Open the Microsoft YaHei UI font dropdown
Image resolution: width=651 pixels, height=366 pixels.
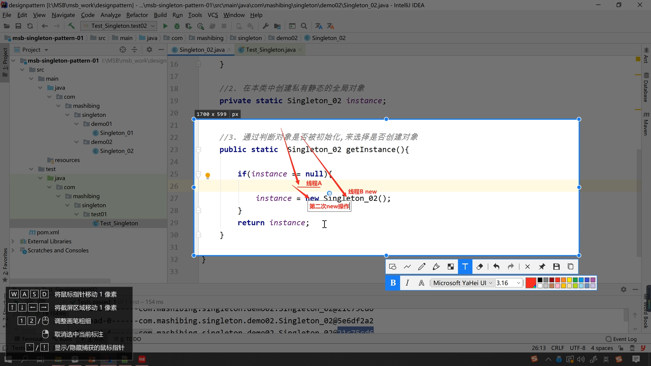[462, 283]
